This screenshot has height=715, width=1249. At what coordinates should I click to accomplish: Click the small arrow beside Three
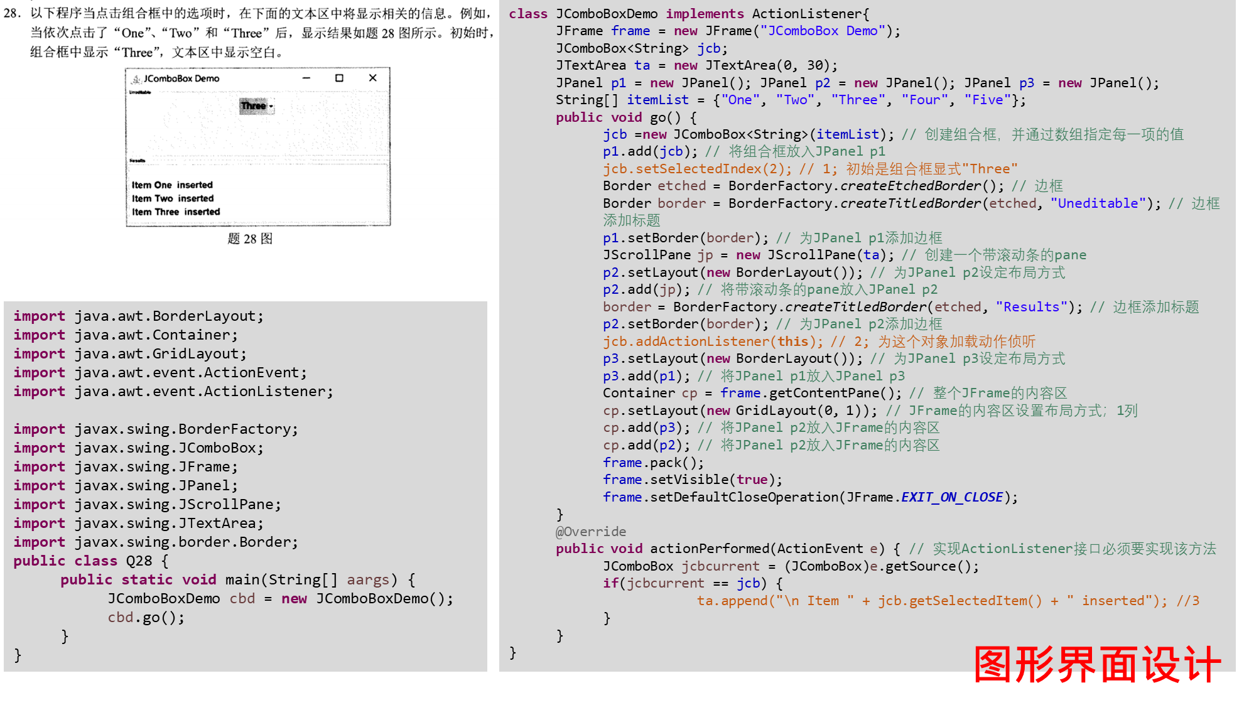pos(271,107)
